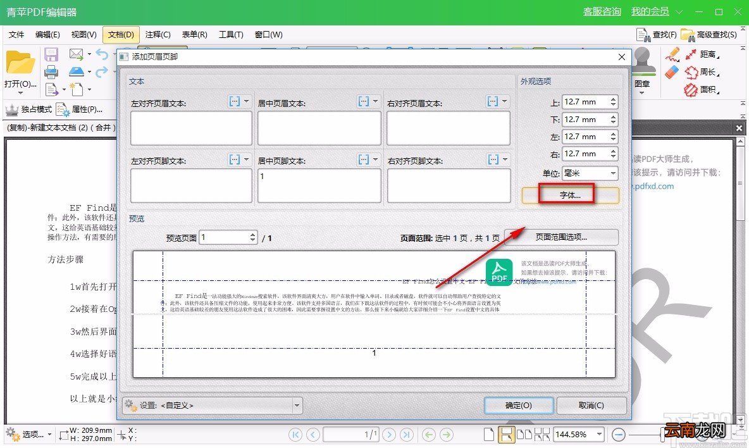This screenshot has width=749, height=448.
Task: Select the 面积 area measuring tool
Action: [702, 89]
